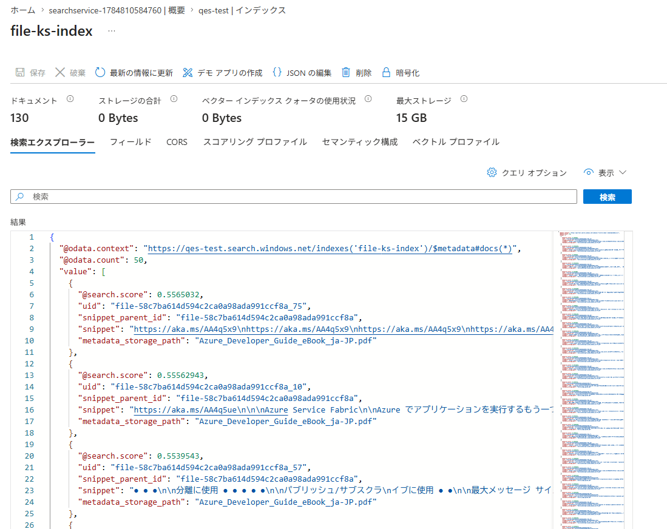
Task: Click the 保存 button label
Action: click(x=38, y=73)
